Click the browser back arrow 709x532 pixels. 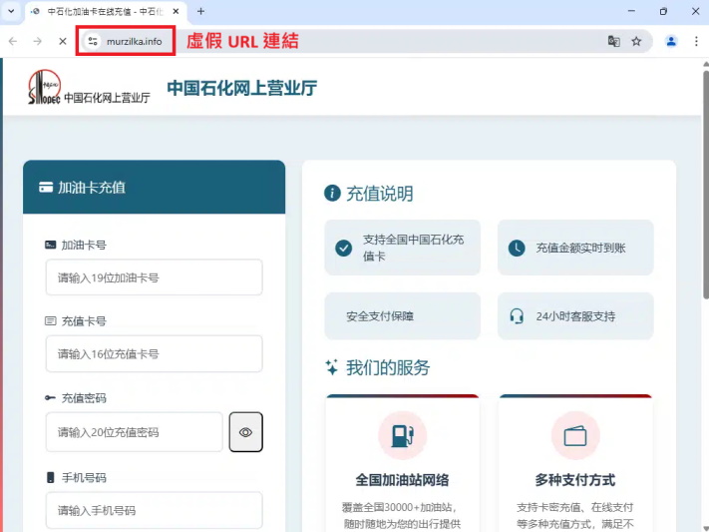13,41
